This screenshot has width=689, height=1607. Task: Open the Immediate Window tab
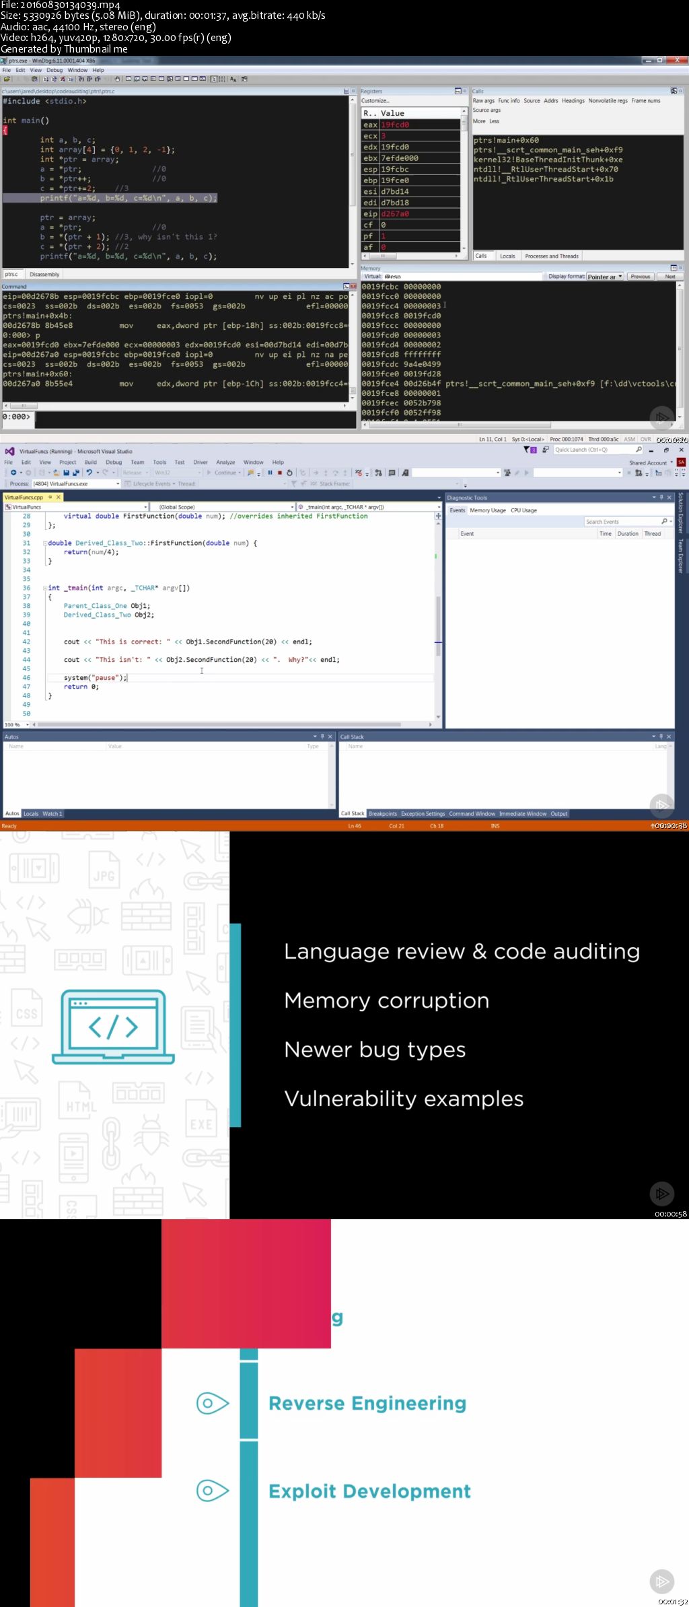pyautogui.click(x=523, y=814)
